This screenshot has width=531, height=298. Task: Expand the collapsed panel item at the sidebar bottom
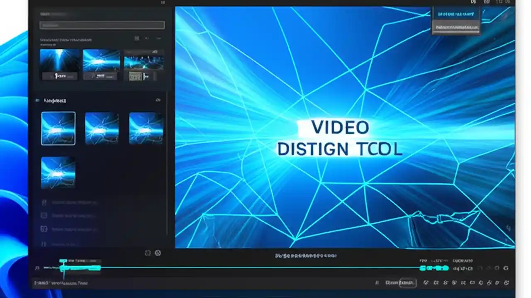point(44,244)
